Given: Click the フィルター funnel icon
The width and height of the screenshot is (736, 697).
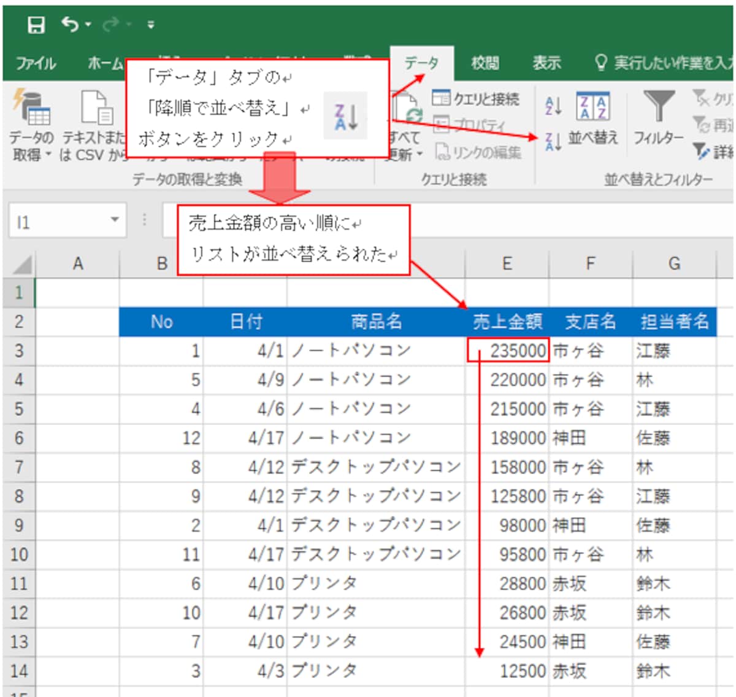Looking at the screenshot, I should pos(658,106).
